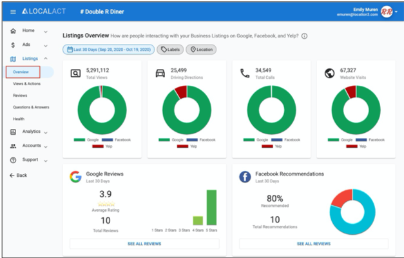Click the Home house icon in sidebar
404x258 pixels.
13,31
